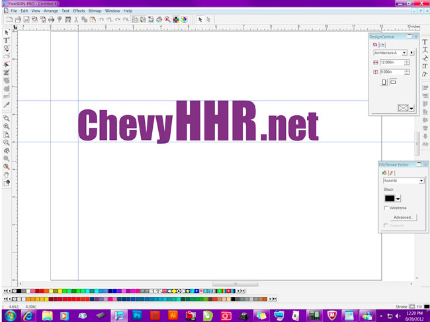Viewport: 430px width, 322px height.
Task: Click the black fill color swatch in Fill/Stroke Editor
Action: (390, 198)
